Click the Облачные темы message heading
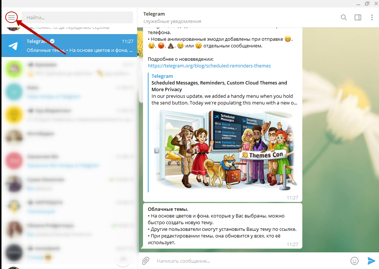The width and height of the screenshot is (379, 269). tap(168, 209)
